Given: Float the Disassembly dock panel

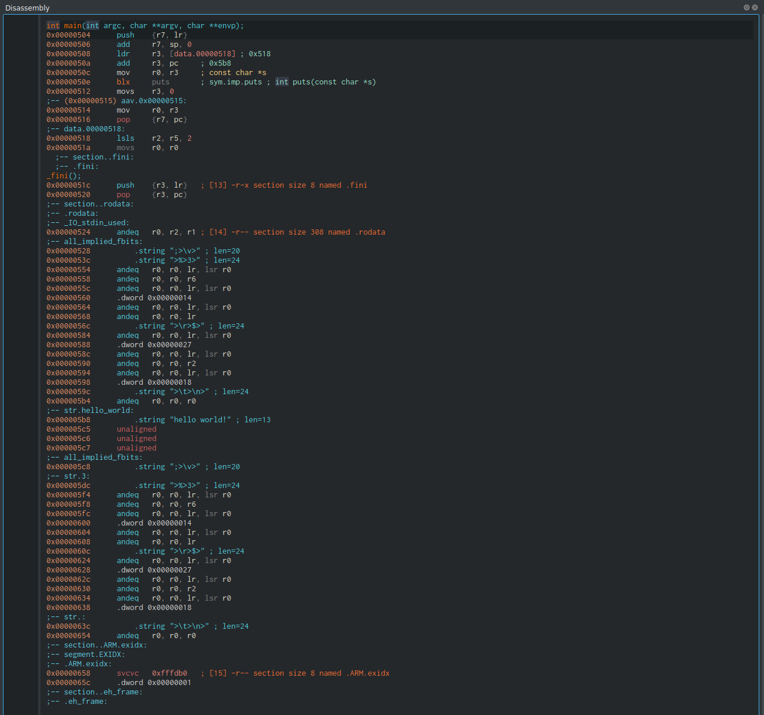Looking at the screenshot, I should (x=746, y=8).
